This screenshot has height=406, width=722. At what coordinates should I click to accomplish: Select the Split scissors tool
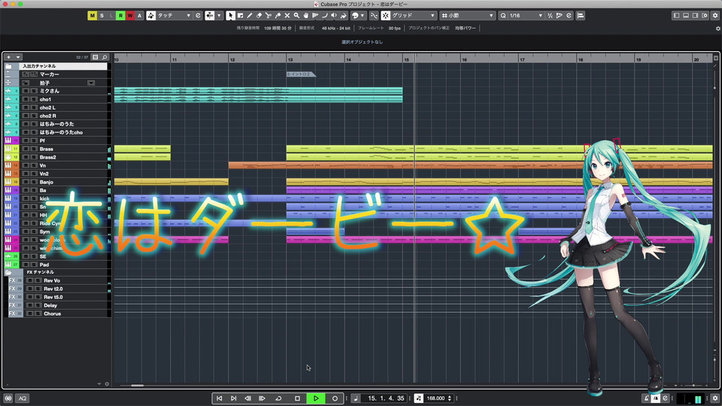[268, 16]
